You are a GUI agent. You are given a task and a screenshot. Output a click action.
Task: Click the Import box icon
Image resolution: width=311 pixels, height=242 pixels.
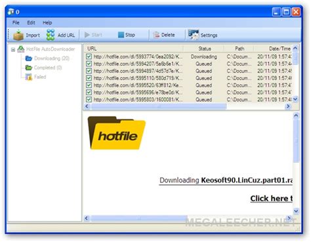pos(18,35)
